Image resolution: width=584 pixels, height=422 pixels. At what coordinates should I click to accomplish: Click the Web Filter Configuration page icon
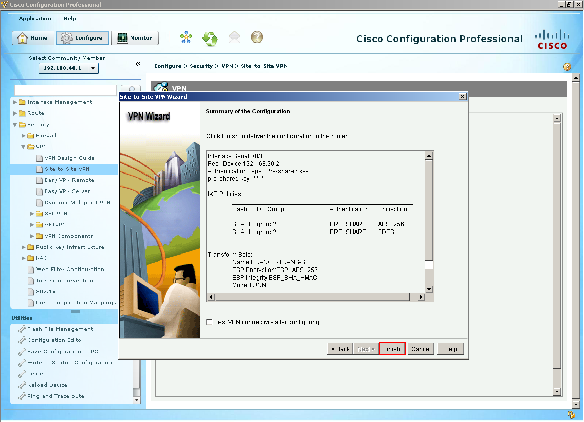click(x=31, y=270)
